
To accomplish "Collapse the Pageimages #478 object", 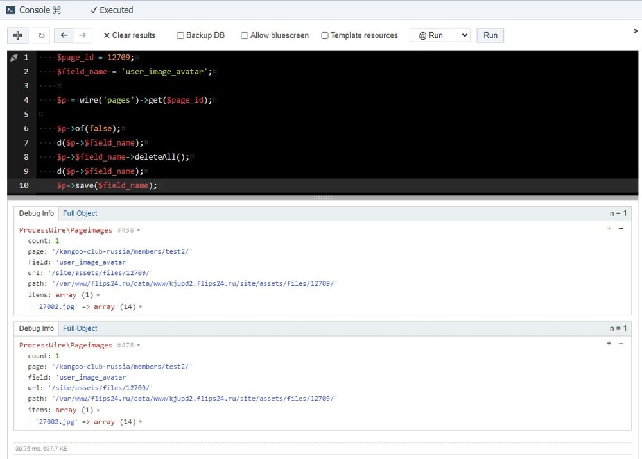I will (x=139, y=346).
